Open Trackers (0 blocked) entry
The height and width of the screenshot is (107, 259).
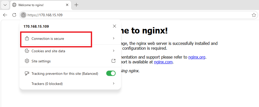tap(70, 84)
